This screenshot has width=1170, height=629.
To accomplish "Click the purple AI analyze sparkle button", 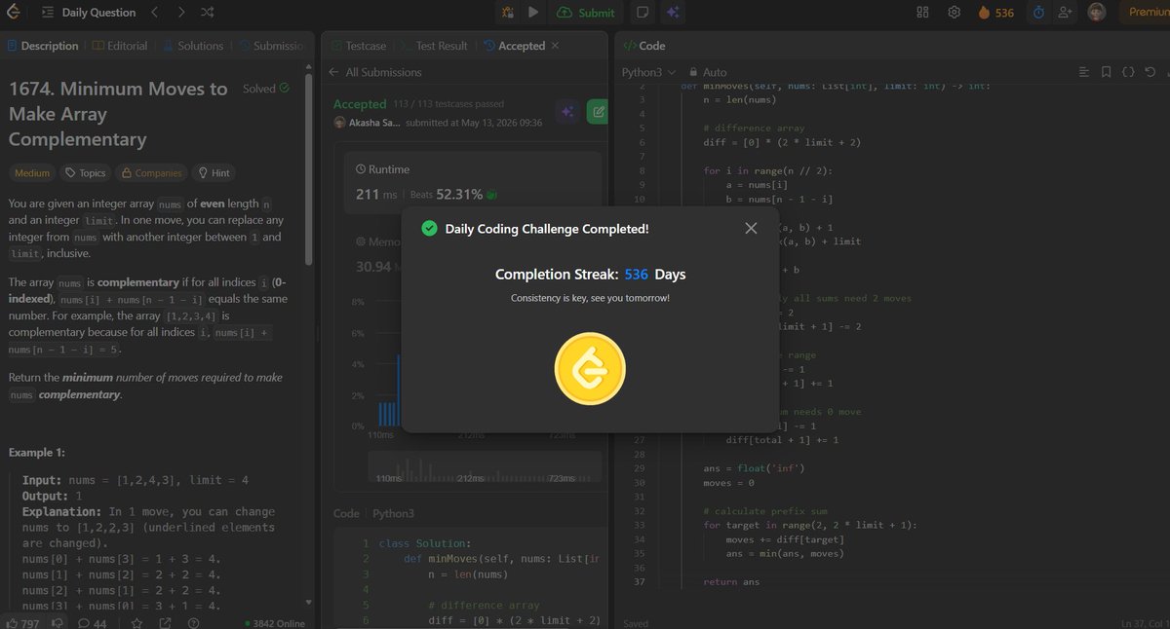I will [566, 111].
